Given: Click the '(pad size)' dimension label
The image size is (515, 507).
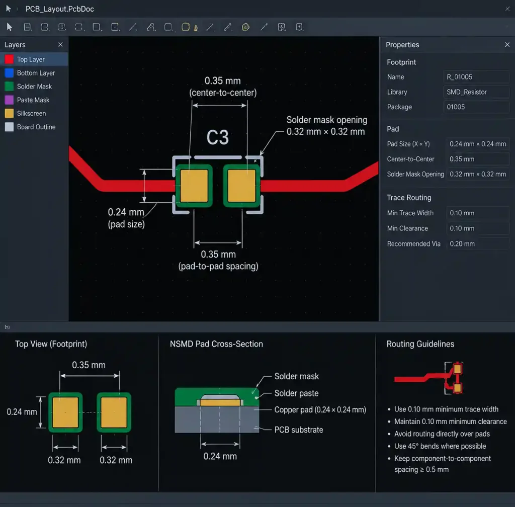Looking at the screenshot, I should (126, 224).
